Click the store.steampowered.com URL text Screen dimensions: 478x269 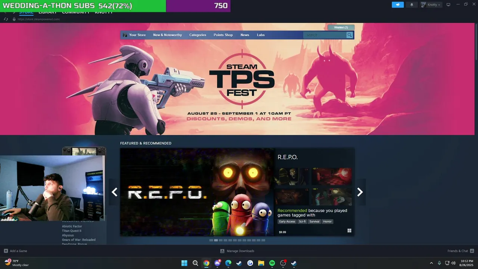tap(39, 19)
